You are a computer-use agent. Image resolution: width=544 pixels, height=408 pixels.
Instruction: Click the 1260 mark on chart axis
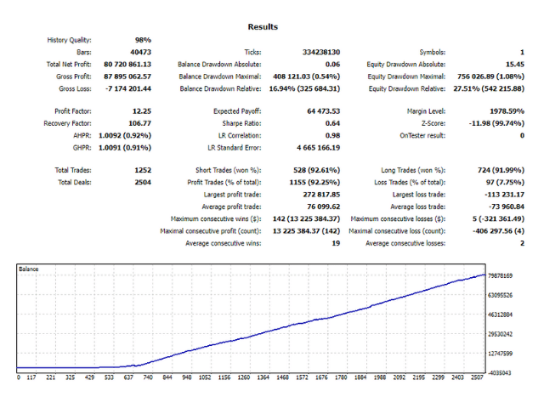pos(244,378)
